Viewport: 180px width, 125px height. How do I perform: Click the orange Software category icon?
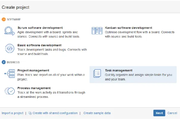(4, 19)
